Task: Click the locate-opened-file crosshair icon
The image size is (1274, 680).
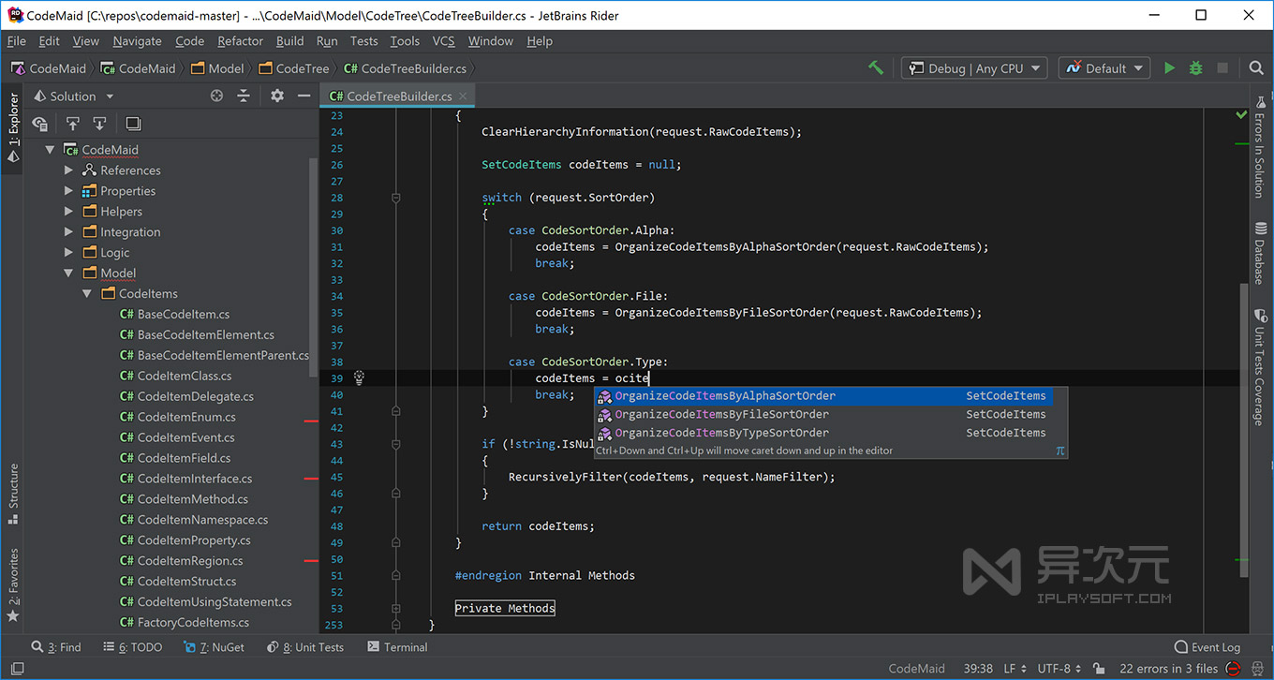Action: pos(216,96)
